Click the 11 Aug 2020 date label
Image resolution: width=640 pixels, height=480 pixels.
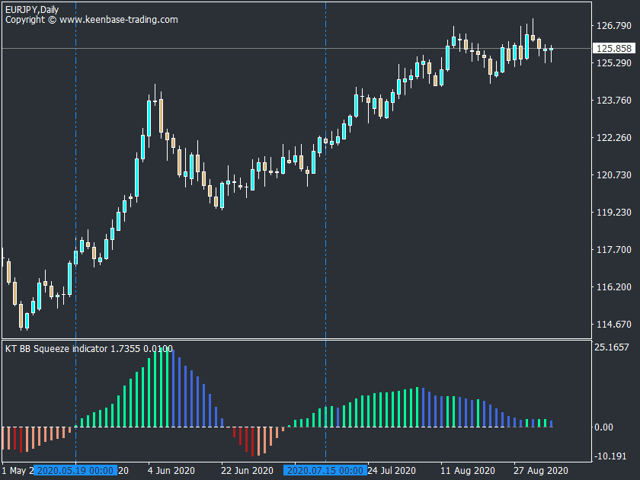coord(467,471)
